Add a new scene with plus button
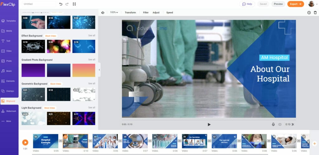Viewport: 319px width, 155px height. coord(315,143)
